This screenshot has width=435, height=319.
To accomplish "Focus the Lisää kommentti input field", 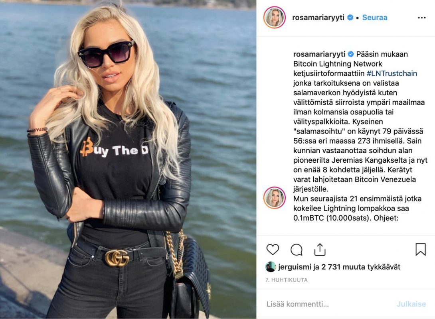I will (x=329, y=304).
